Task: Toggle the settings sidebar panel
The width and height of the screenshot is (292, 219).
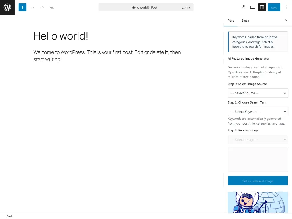Action: tap(262, 7)
